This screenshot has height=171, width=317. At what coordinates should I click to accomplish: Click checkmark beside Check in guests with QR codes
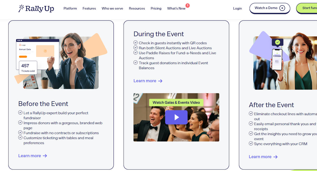point(136,43)
